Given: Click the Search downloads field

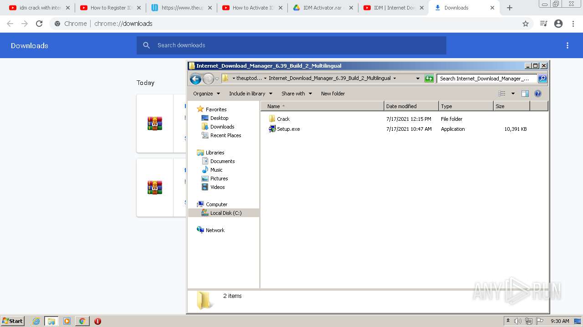Looking at the screenshot, I should click(x=291, y=45).
